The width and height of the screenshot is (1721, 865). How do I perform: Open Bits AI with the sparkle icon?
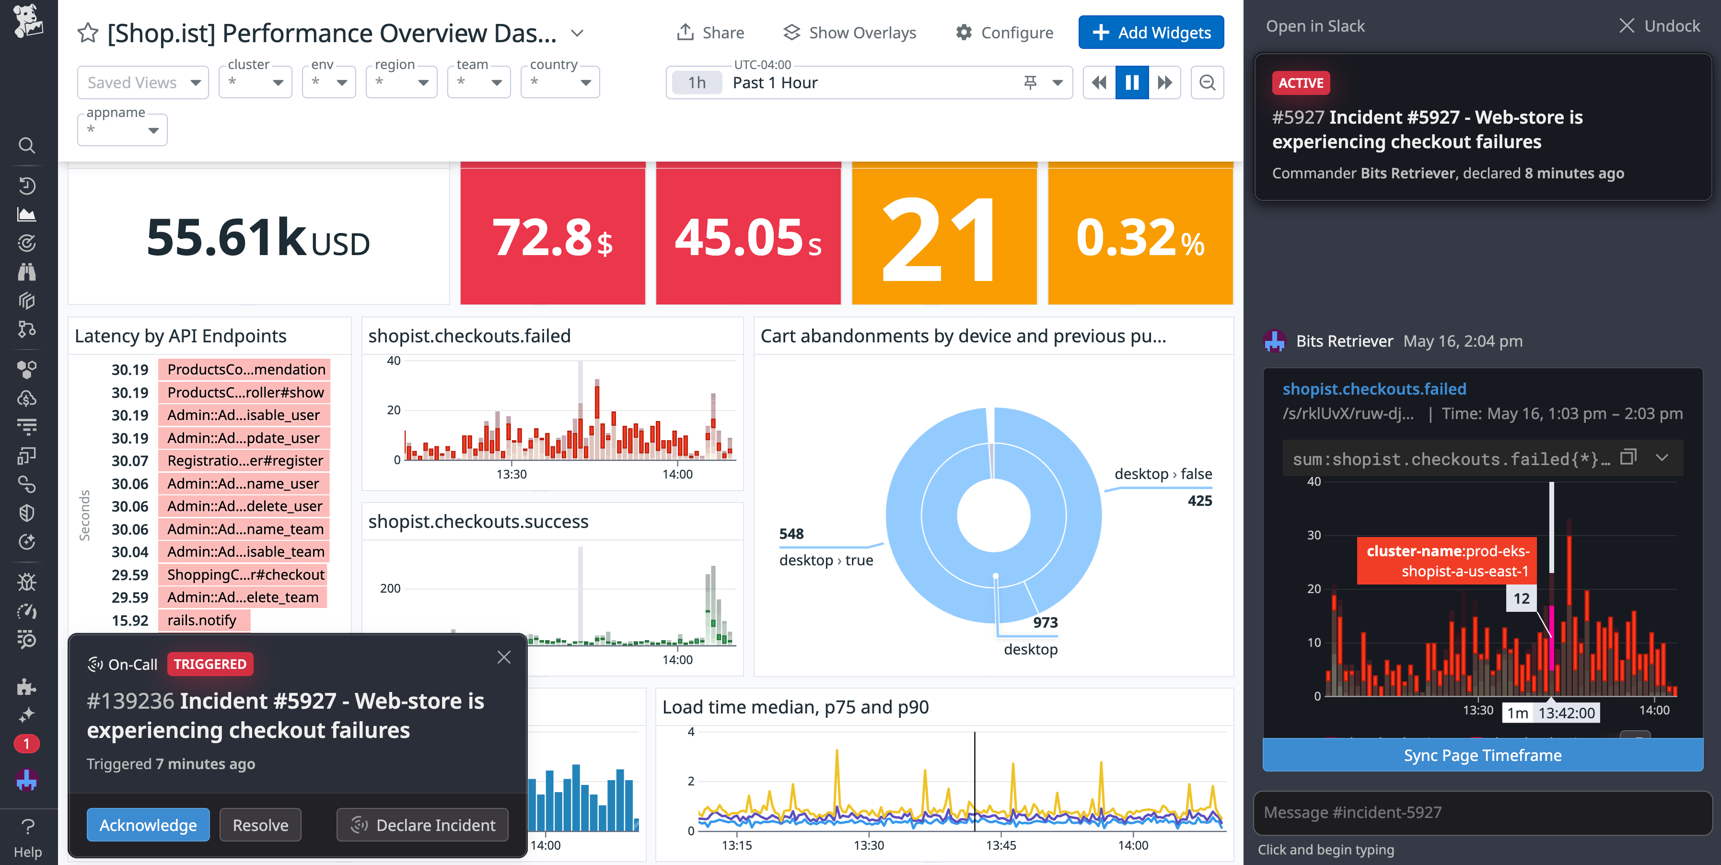tap(27, 714)
